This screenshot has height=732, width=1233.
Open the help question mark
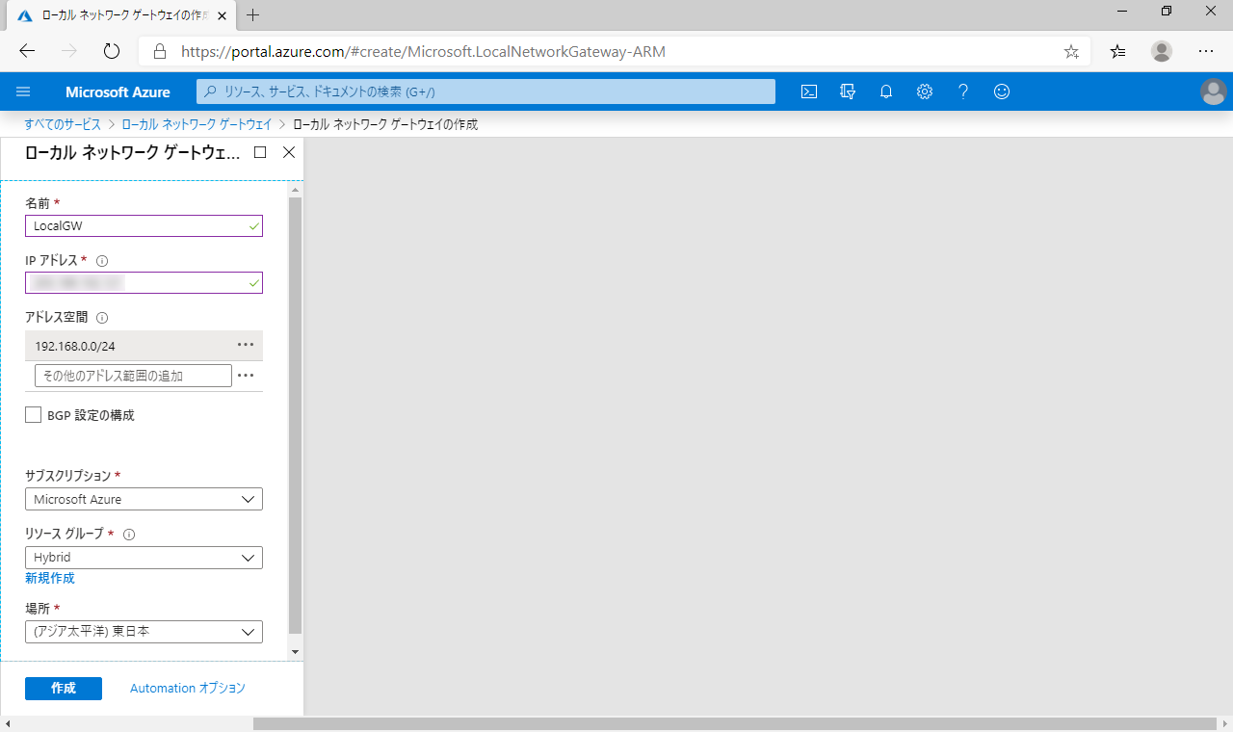pyautogui.click(x=963, y=91)
